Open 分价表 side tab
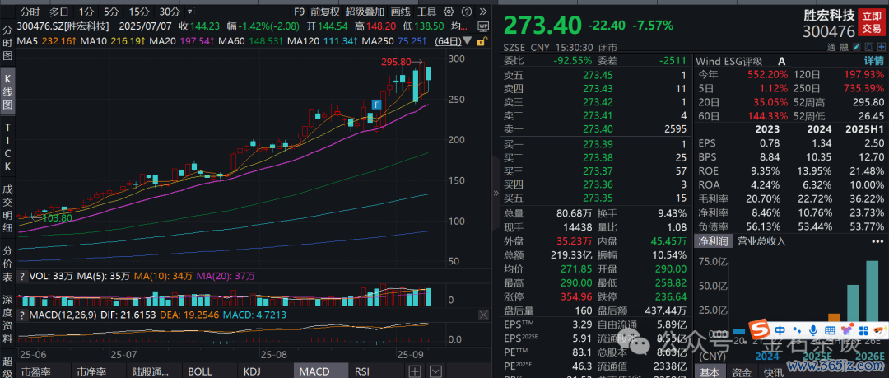Screen dimensions: 889x378 pyautogui.click(x=8, y=264)
